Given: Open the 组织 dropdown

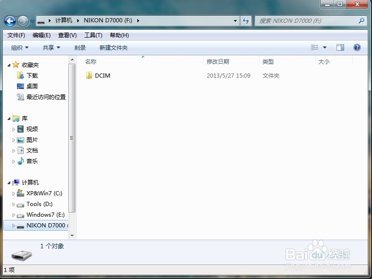Looking at the screenshot, I should 20,47.
